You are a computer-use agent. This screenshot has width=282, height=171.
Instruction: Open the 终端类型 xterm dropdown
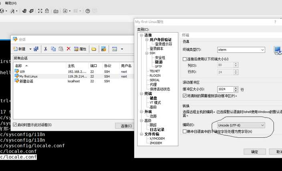262,50
